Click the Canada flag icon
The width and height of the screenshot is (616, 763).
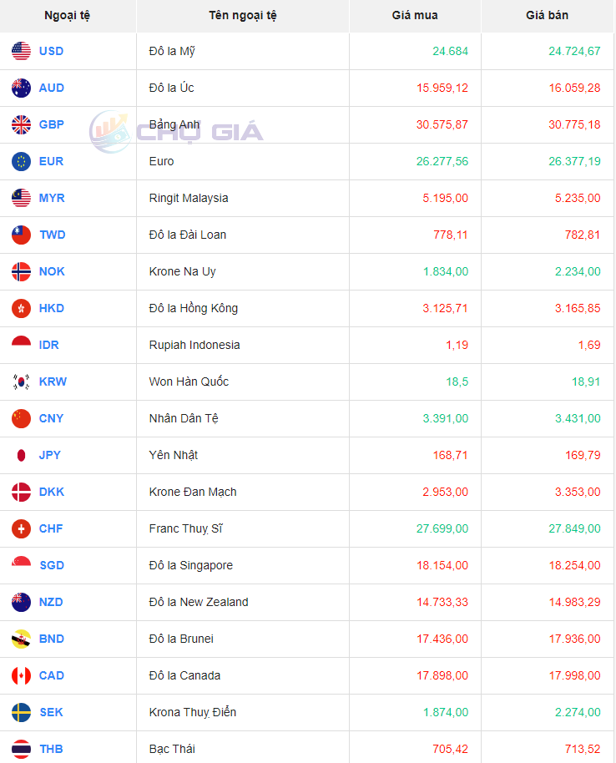point(22,675)
